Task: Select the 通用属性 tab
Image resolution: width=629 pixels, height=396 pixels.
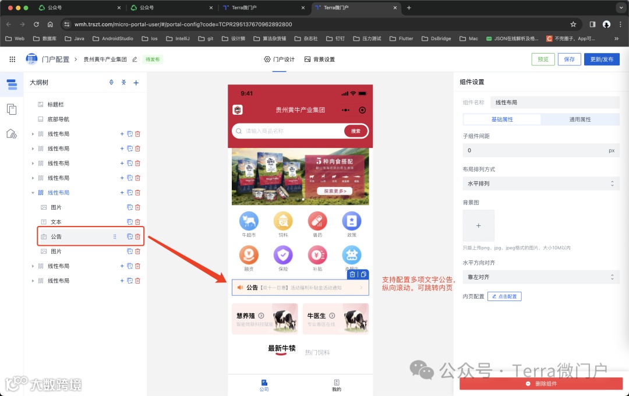Action: pyautogui.click(x=579, y=119)
